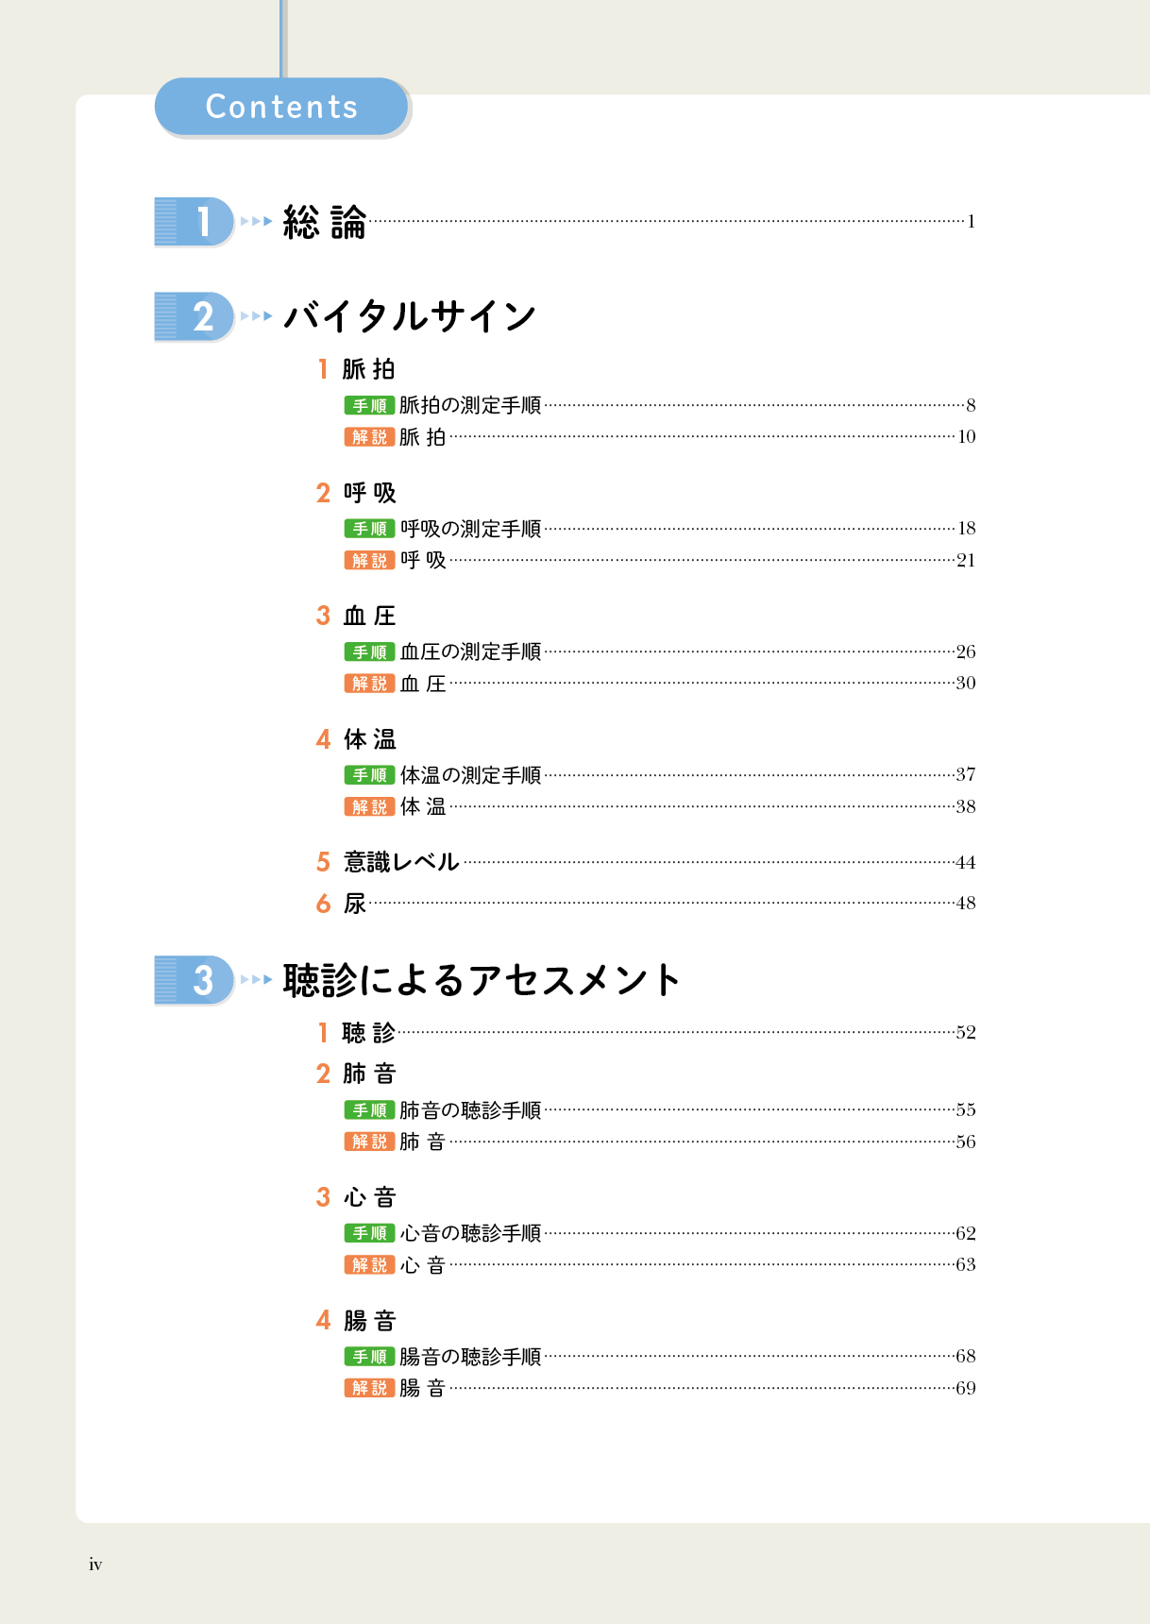
Task: Click the triple arrow before 聴診によるアセスメント
Action: pyautogui.click(x=256, y=980)
